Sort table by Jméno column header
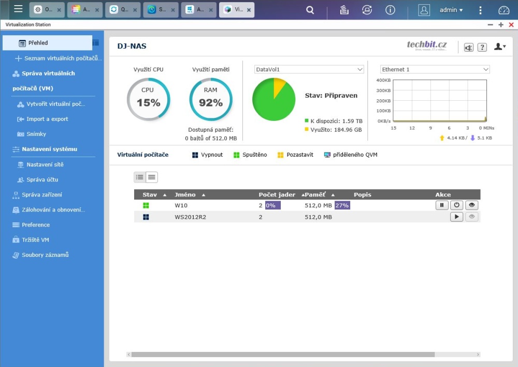 pos(185,195)
